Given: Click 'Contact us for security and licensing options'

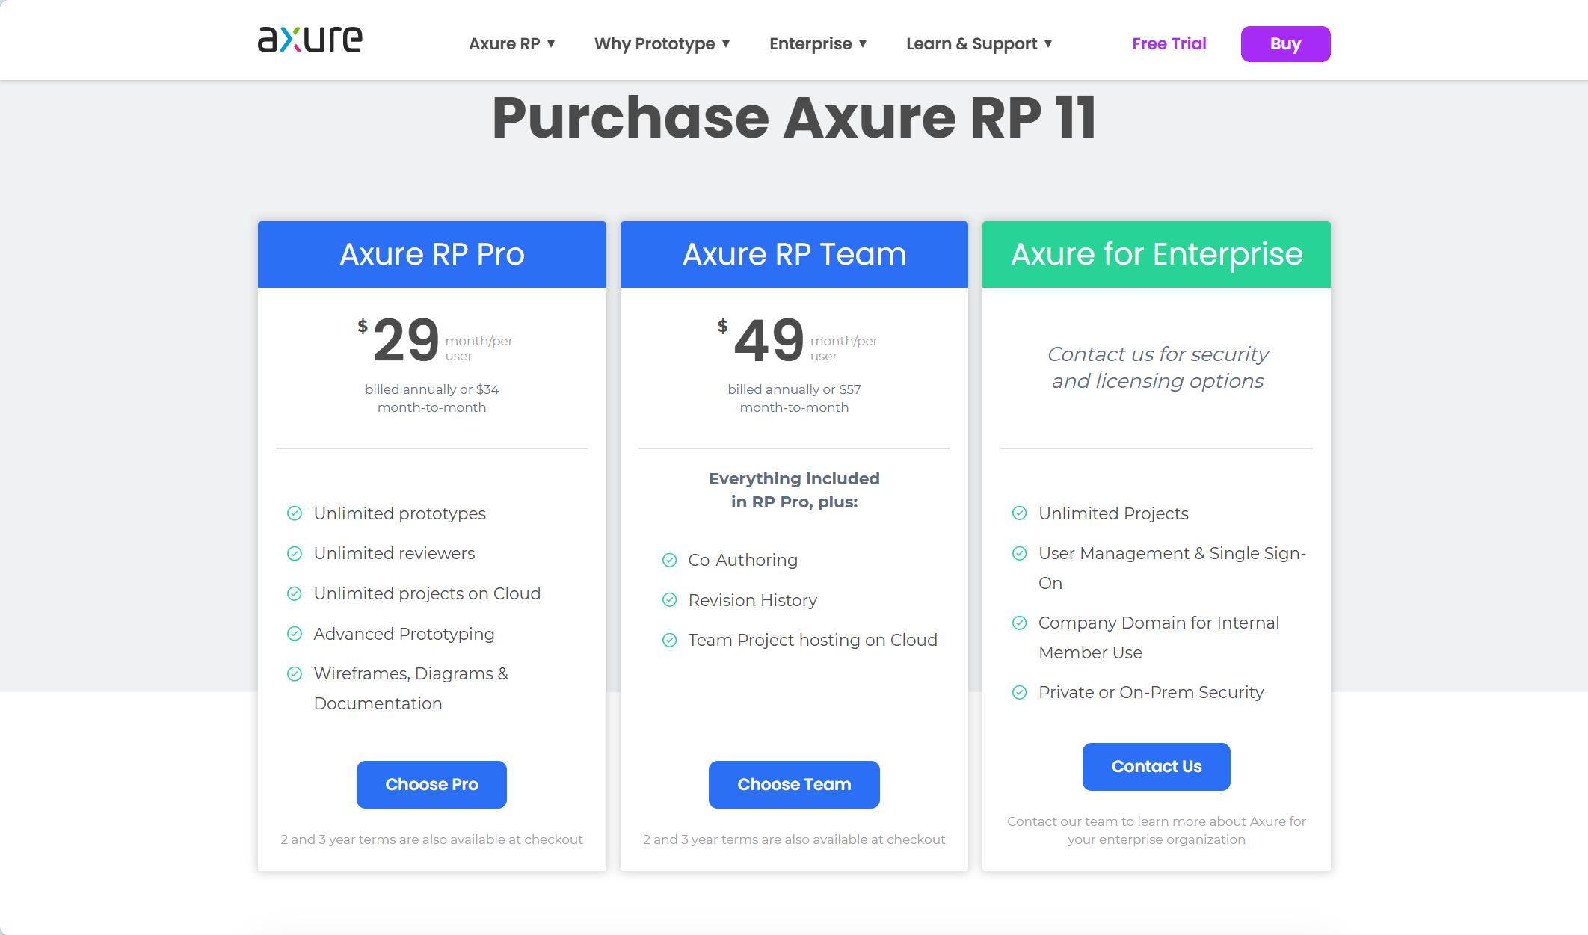Looking at the screenshot, I should point(1157,368).
